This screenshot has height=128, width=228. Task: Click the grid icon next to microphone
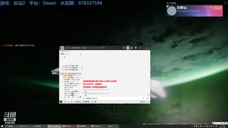pos(72,102)
